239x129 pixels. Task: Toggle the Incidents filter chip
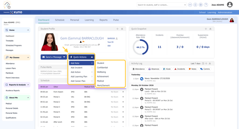[180, 69]
